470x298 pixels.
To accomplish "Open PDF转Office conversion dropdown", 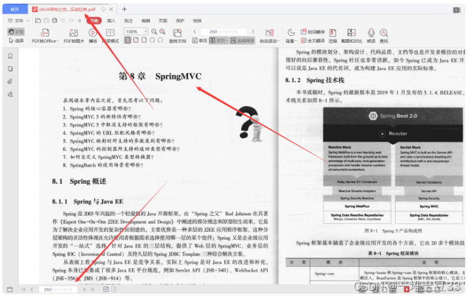I will (45, 36).
